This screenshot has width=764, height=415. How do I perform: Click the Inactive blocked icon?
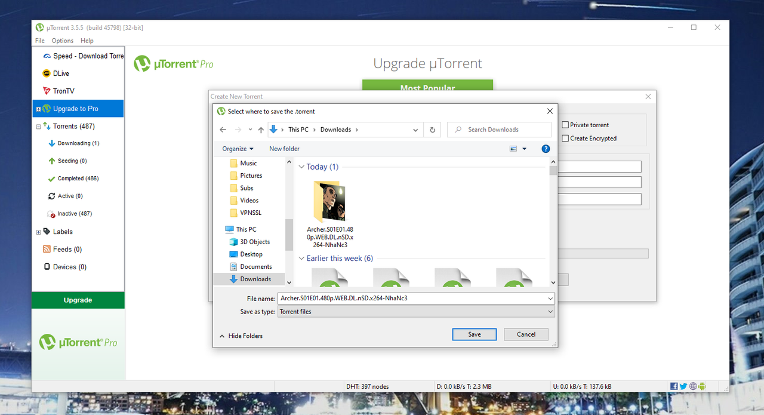(x=52, y=214)
